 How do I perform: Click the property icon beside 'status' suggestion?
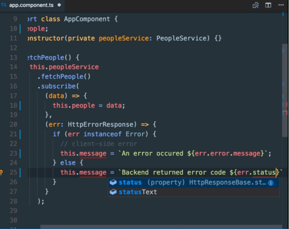tap(113, 182)
